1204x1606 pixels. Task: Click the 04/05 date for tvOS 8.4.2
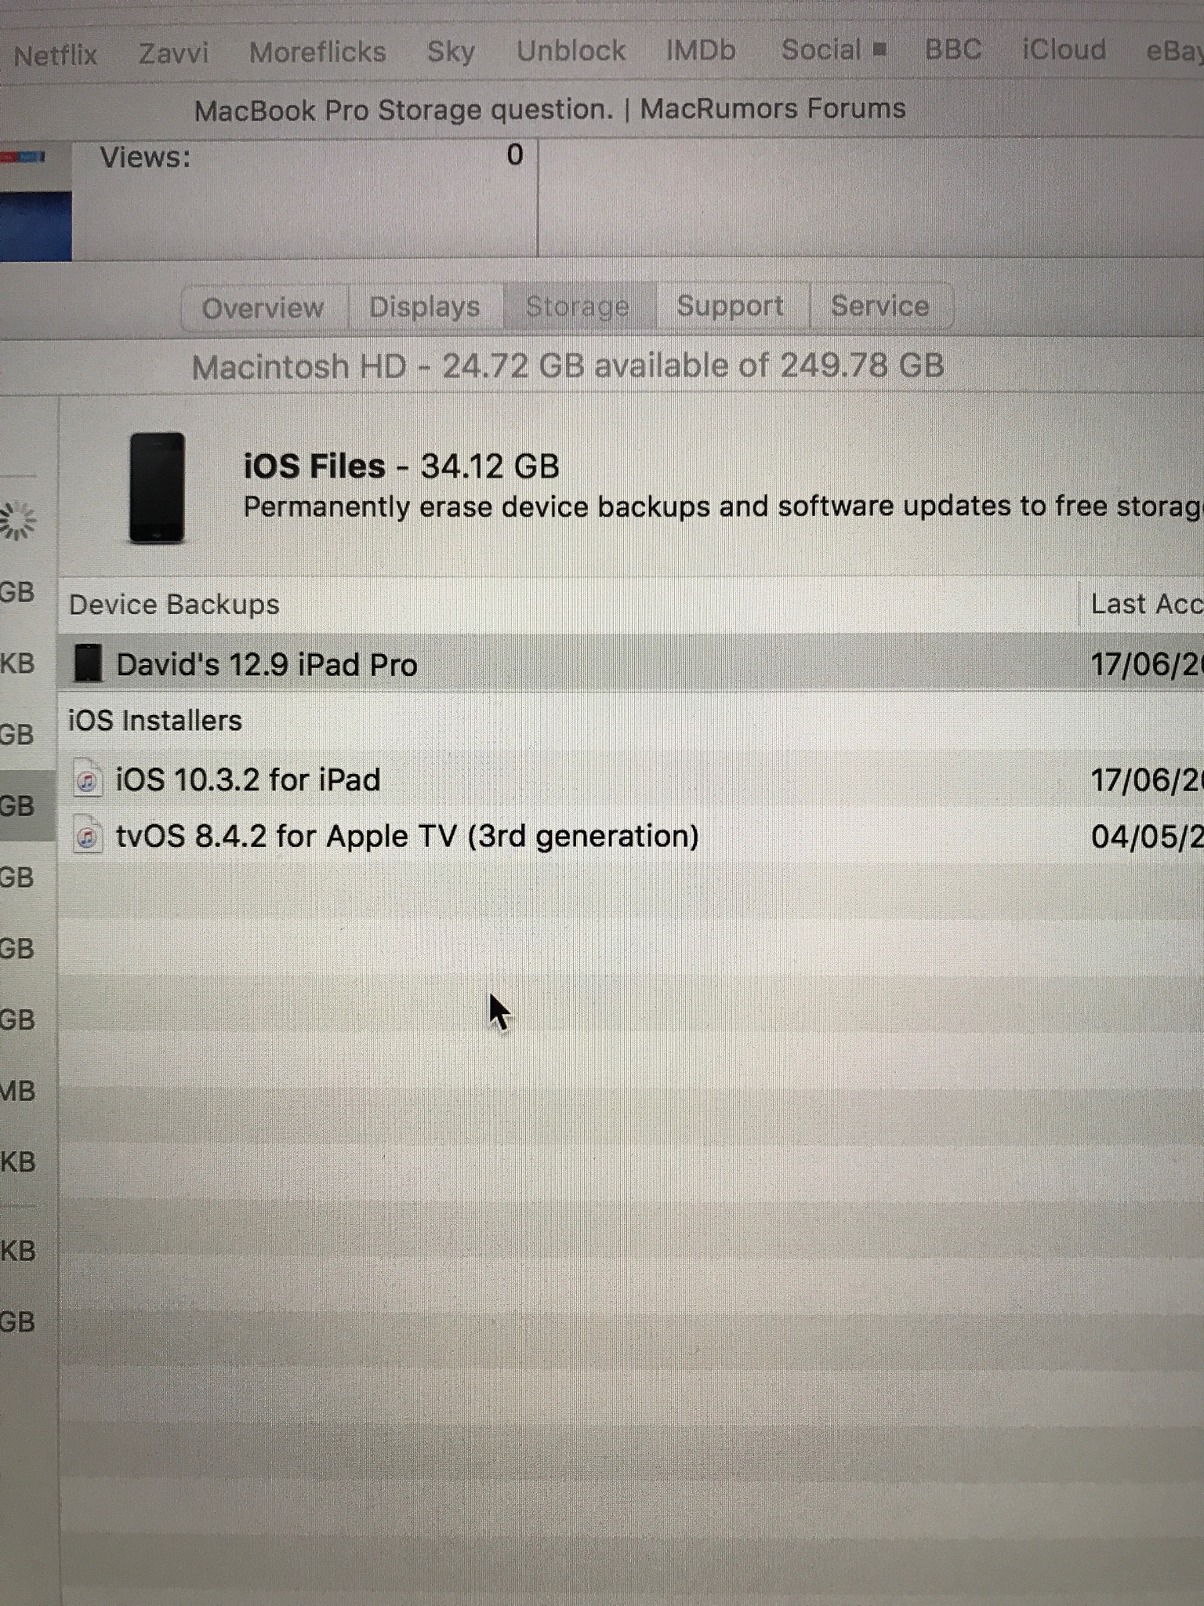1147,837
